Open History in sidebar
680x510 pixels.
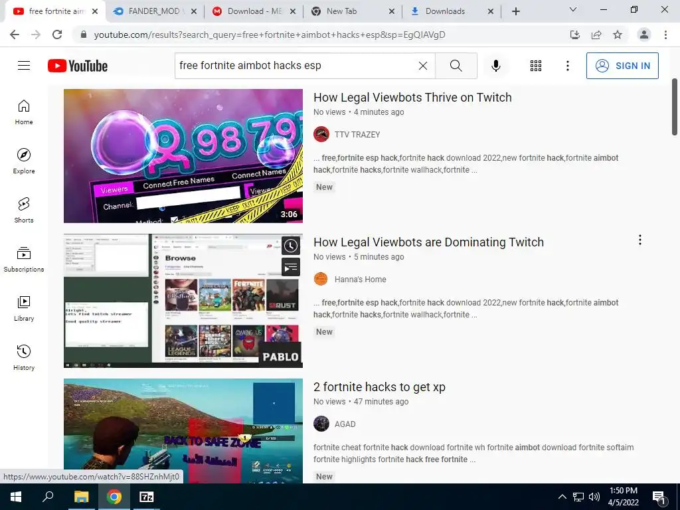click(x=24, y=357)
